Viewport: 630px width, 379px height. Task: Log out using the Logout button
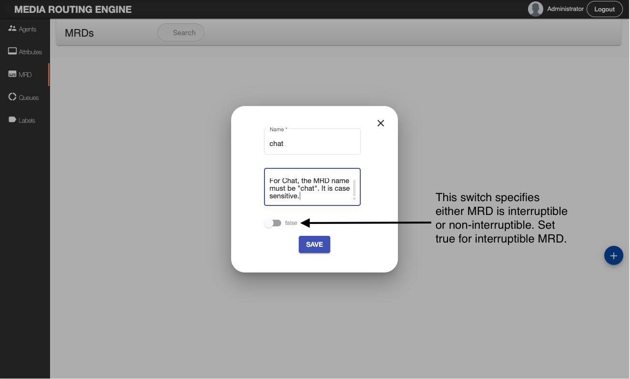tap(604, 10)
